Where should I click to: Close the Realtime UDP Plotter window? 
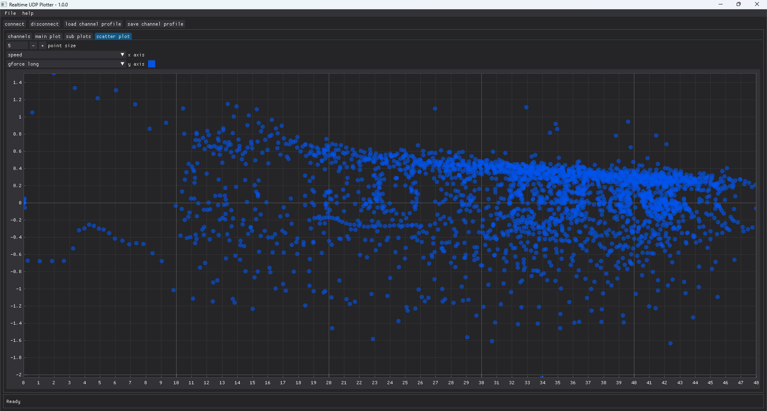click(x=757, y=4)
